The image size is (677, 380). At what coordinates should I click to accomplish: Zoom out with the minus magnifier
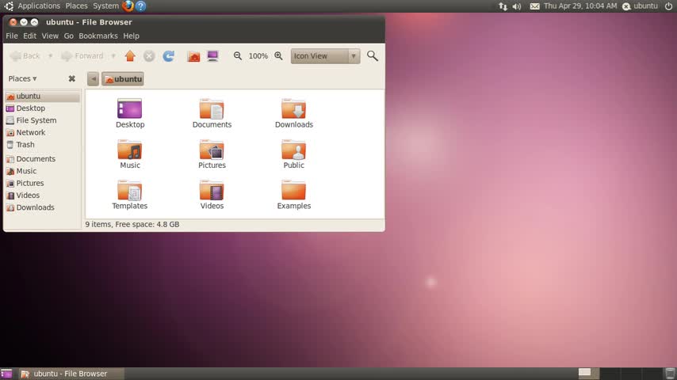click(238, 55)
